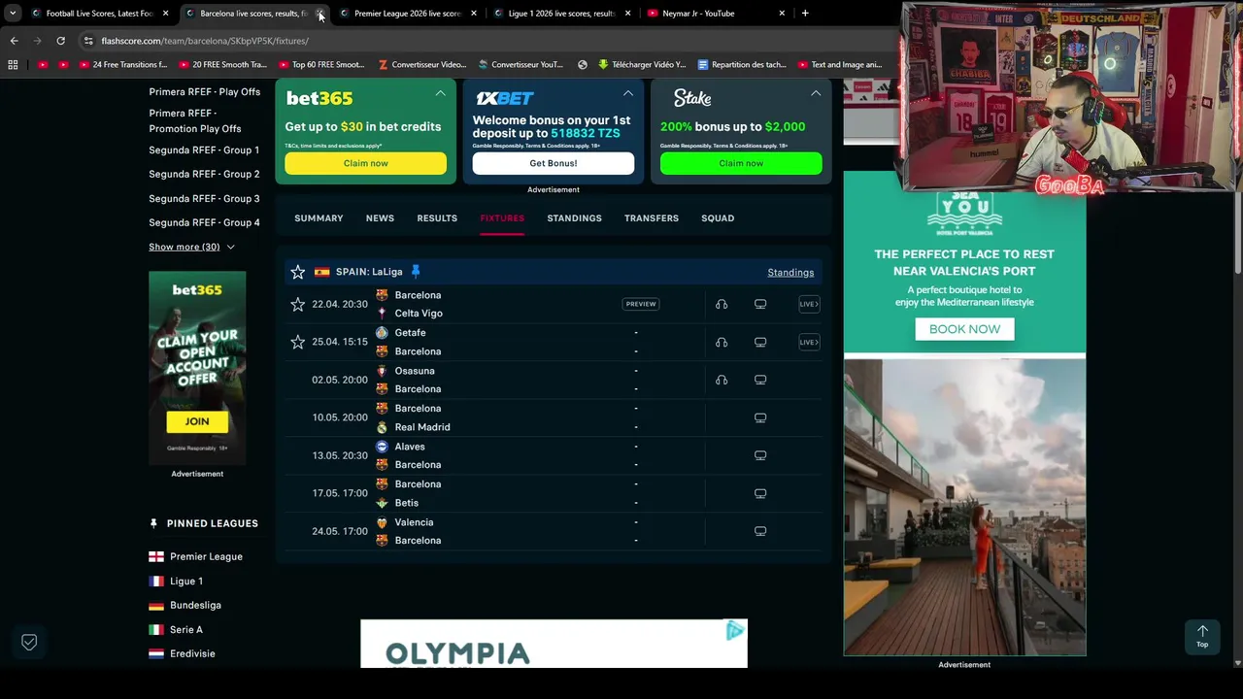1243x699 pixels.
Task: Click BOOK NOW on hotel ad
Action: click(964, 329)
